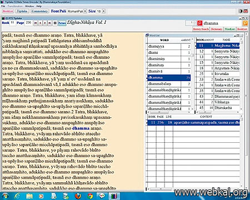Select book row 25 Itivuttaka

click(218, 74)
